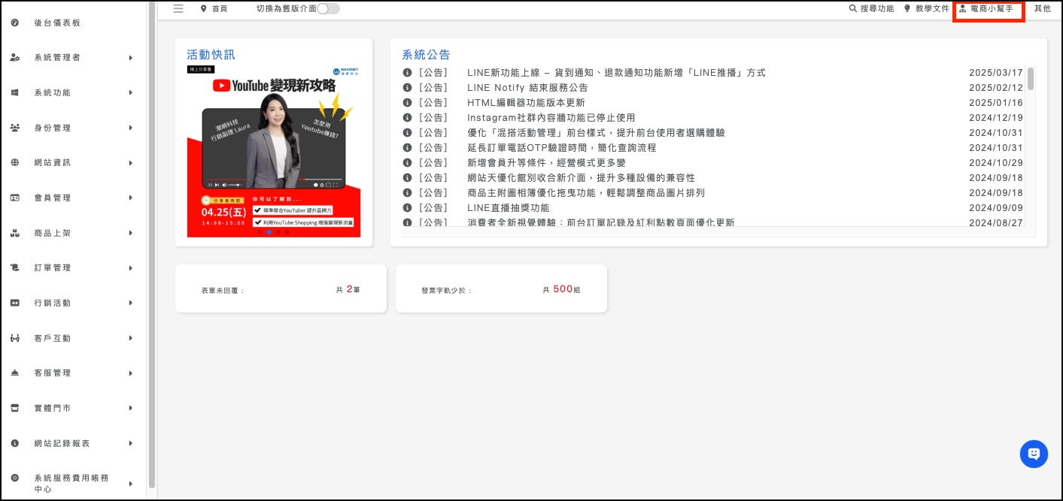Click the 客服管理 service bell icon
This screenshot has height=501, width=1063.
pyautogui.click(x=15, y=373)
